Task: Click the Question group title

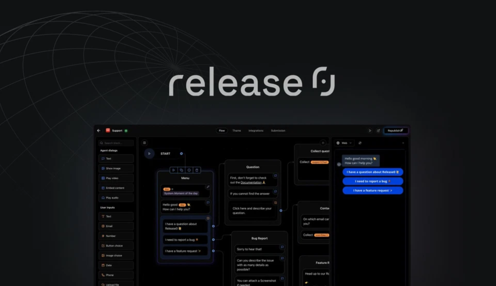Action: pyautogui.click(x=253, y=167)
